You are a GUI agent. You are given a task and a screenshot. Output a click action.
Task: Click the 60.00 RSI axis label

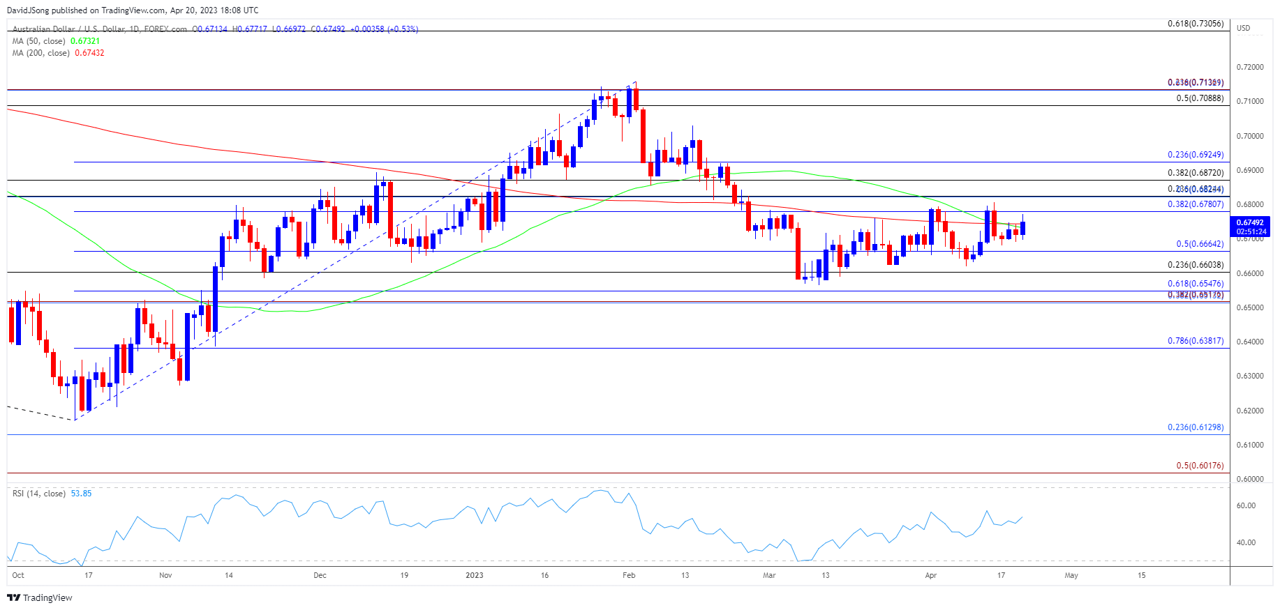pos(1246,506)
